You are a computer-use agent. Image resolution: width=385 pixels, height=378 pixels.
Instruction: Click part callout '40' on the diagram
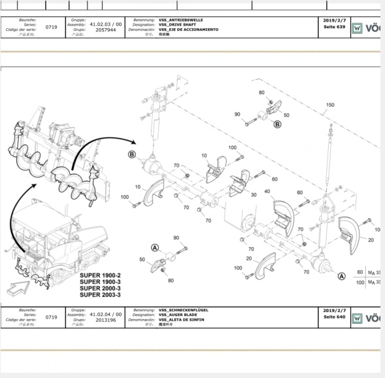(x=267, y=192)
